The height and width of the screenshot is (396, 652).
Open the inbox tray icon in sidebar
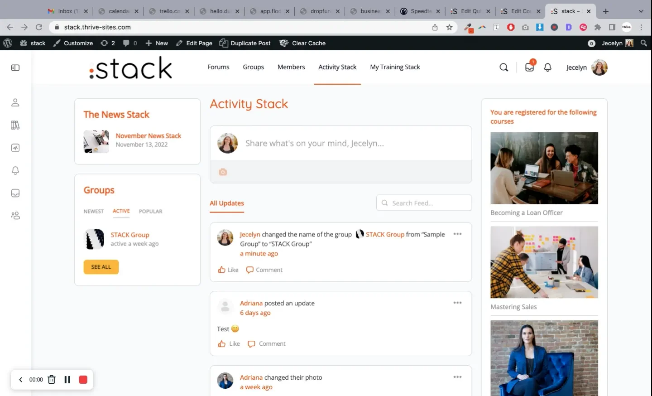15,193
